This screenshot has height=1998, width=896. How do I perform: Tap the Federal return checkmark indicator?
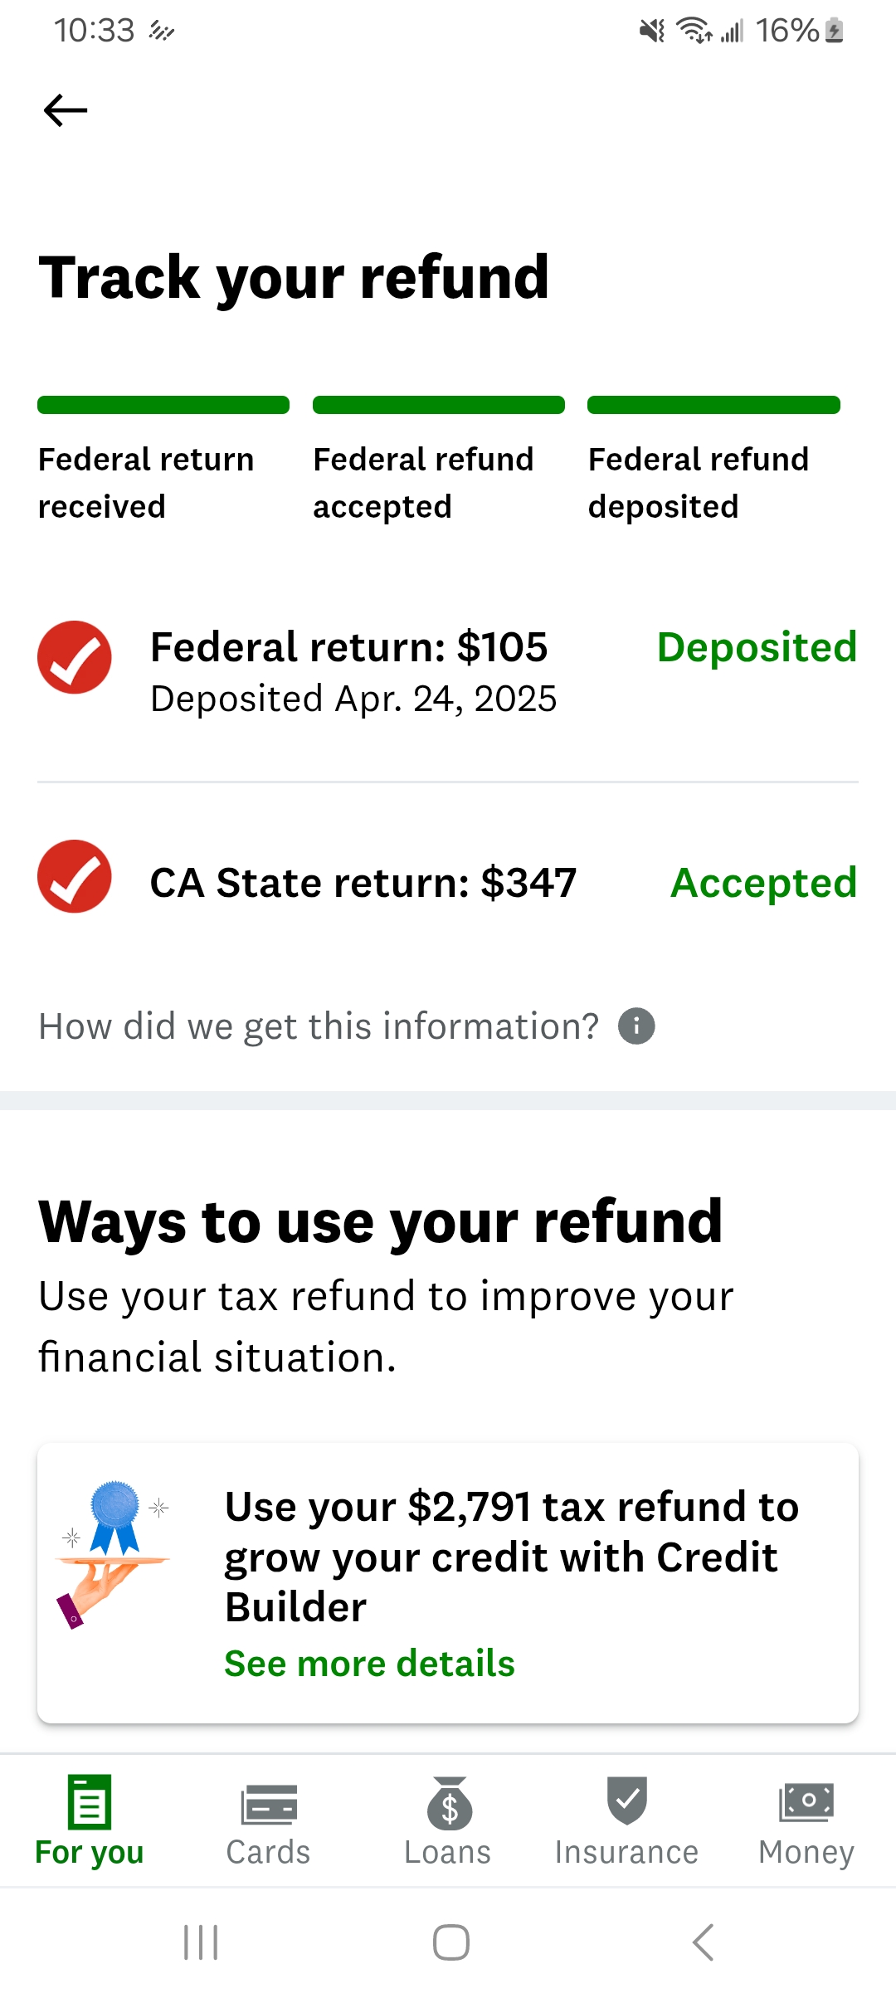(74, 656)
